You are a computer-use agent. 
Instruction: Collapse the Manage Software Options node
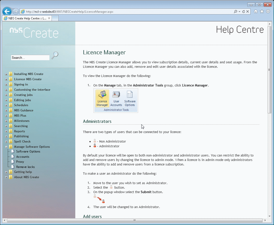6,147
